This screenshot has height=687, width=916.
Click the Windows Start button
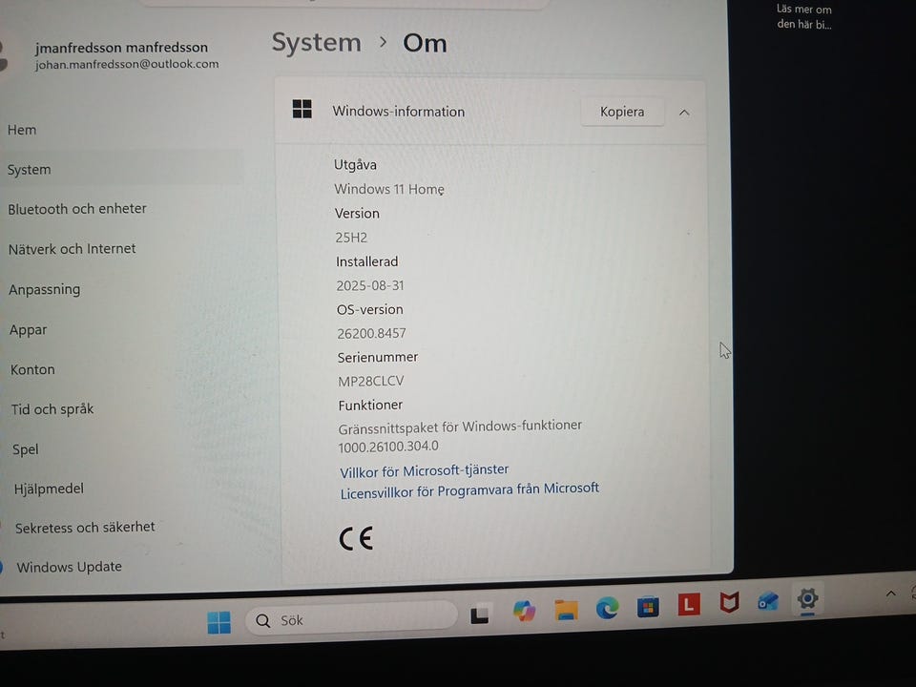pyautogui.click(x=219, y=622)
